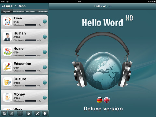The height and width of the screenshot is (117, 156).
Task: Open the Downloaded tab
Action: pos(42,11)
